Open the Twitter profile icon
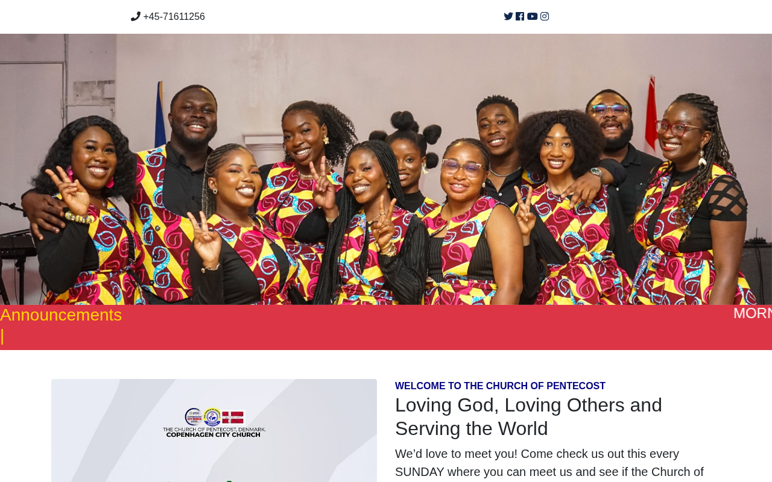 pyautogui.click(x=508, y=16)
